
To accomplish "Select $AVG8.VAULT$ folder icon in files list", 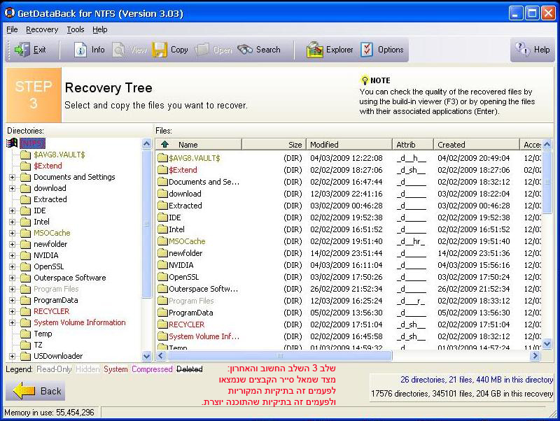I will pyautogui.click(x=162, y=157).
